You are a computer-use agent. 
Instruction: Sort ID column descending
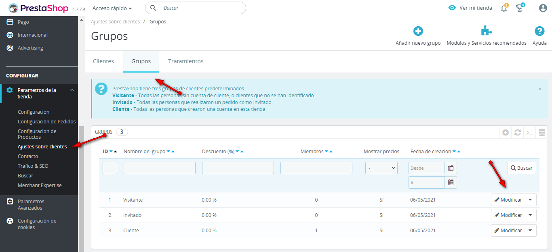pyautogui.click(x=111, y=152)
